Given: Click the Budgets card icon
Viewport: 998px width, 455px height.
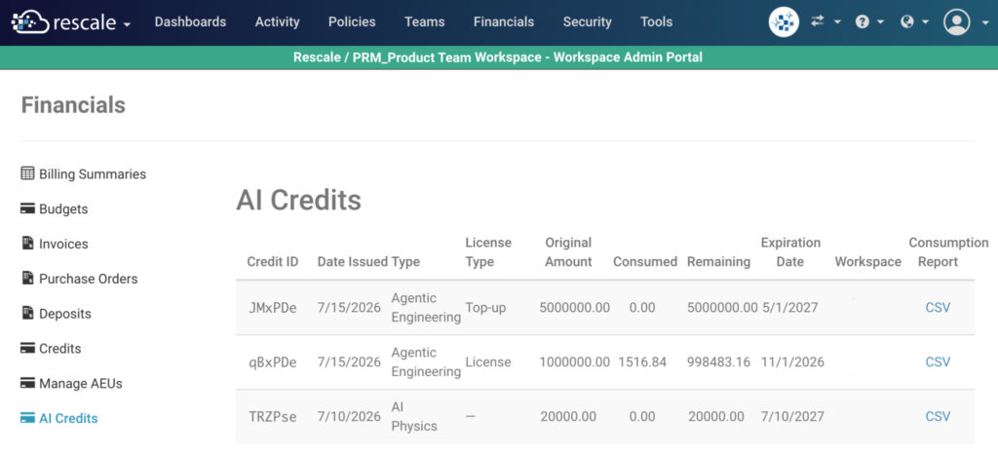Looking at the screenshot, I should click(x=27, y=209).
